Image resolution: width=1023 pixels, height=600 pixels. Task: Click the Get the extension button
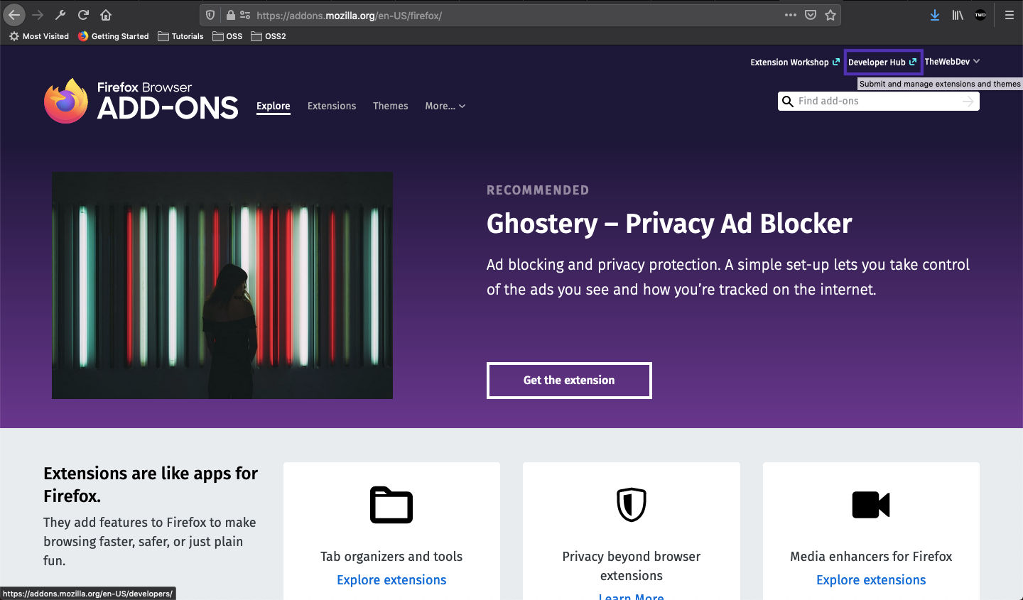click(x=569, y=381)
